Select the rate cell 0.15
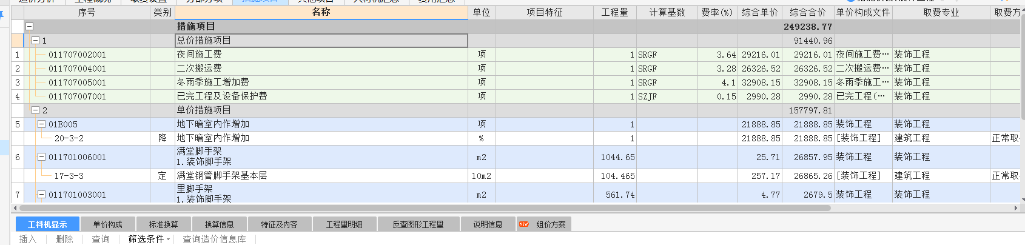 pyautogui.click(x=717, y=96)
